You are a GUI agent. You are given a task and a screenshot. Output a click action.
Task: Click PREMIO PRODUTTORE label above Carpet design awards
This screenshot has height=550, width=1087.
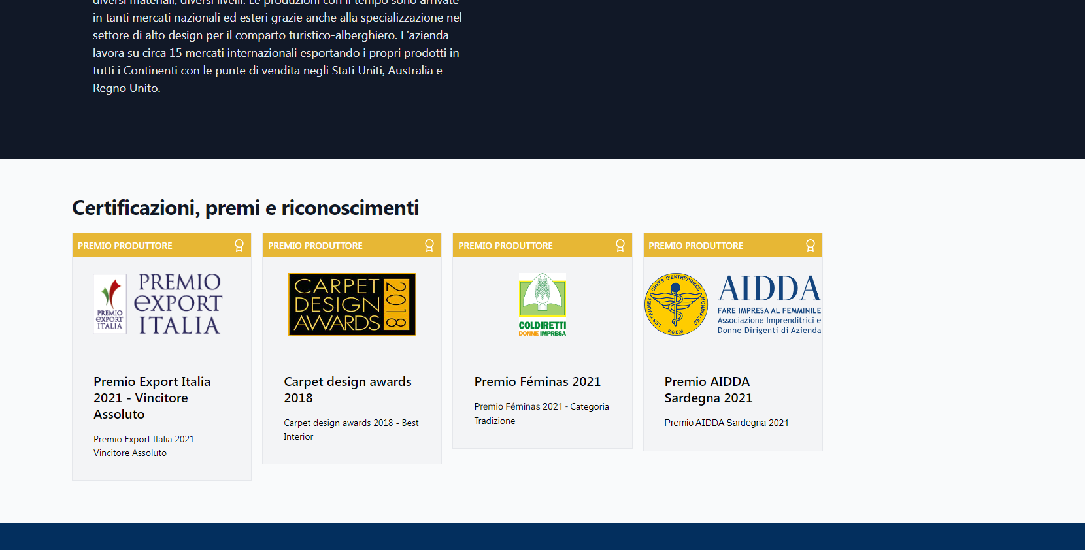[x=315, y=246]
